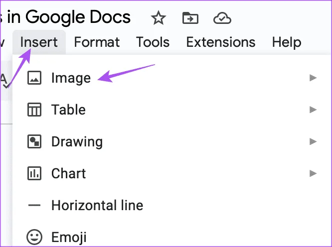The image size is (332, 247).
Task: Choose Table from the Insert menu
Action: pos(172,110)
